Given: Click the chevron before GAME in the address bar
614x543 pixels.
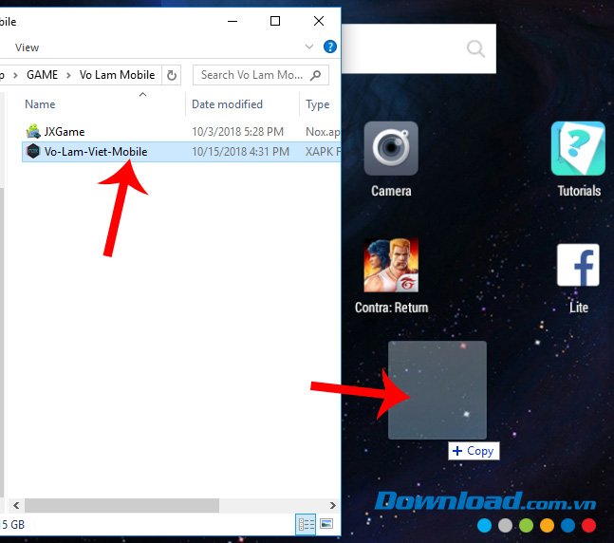Looking at the screenshot, I should coord(16,75).
